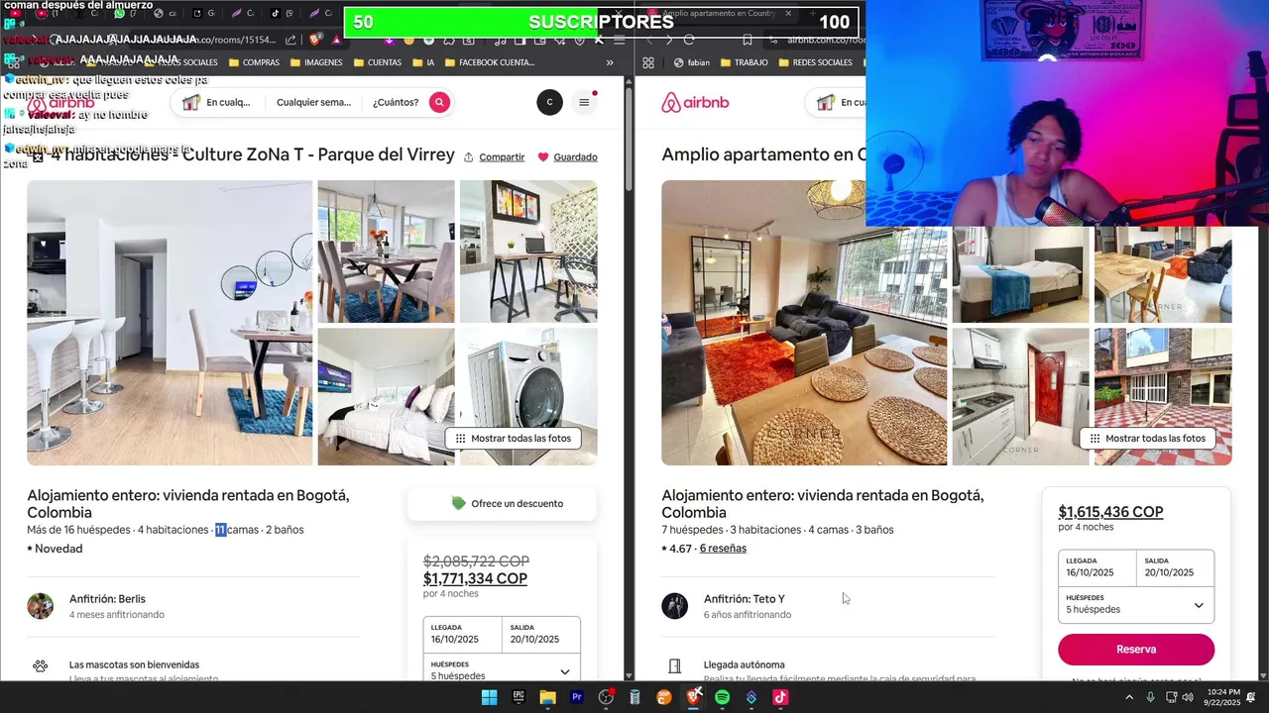Open the FACEBOOK CUENTA... bookmarks folder
This screenshot has height=713, width=1269.
point(490,62)
